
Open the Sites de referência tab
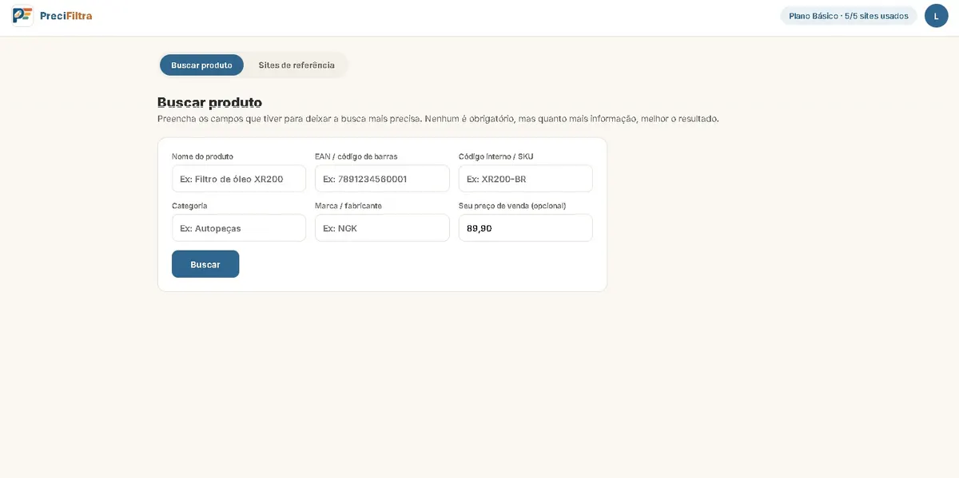[296, 65]
